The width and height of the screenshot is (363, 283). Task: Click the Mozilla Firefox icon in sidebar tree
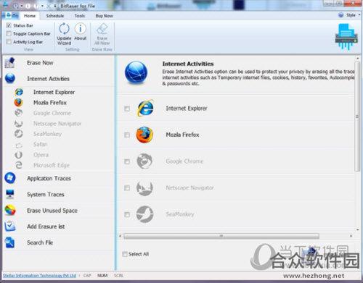tap(18, 102)
